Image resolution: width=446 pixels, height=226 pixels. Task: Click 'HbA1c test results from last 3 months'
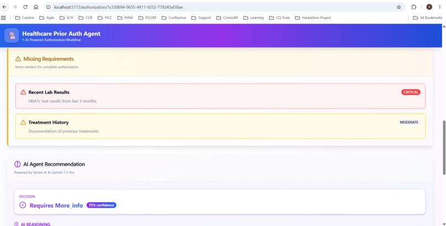(63, 101)
